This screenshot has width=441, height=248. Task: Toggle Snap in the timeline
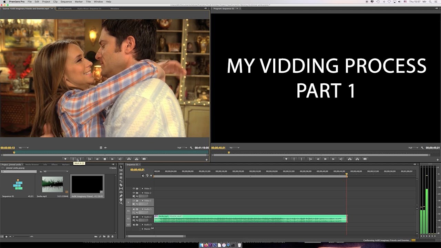(x=143, y=176)
